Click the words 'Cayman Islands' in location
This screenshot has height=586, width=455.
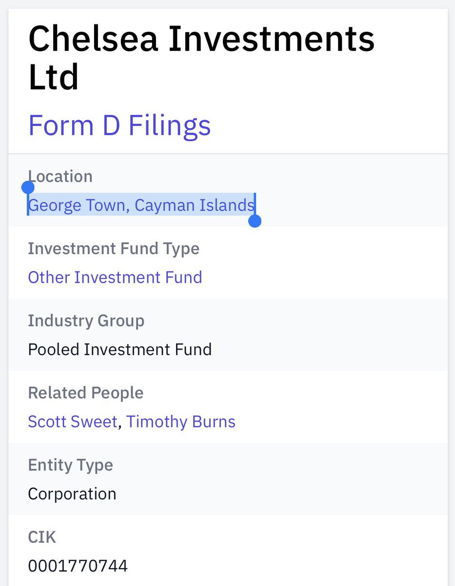point(194,205)
